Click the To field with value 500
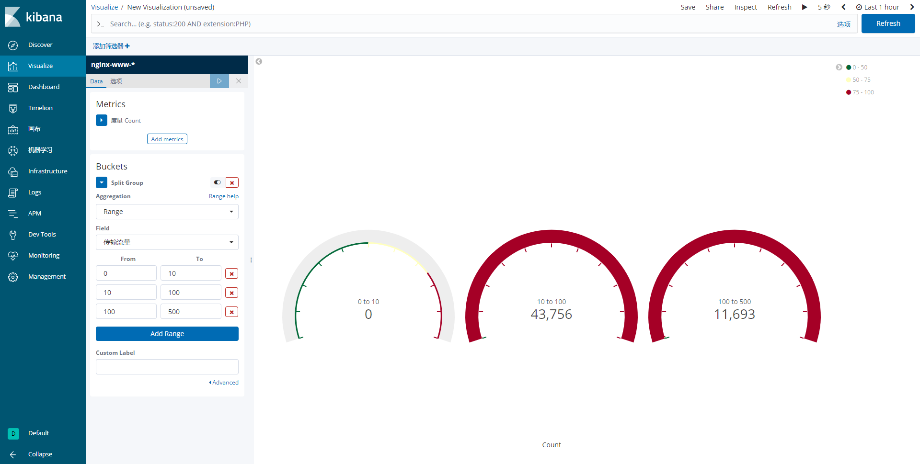Image resolution: width=920 pixels, height=464 pixels. click(x=191, y=311)
